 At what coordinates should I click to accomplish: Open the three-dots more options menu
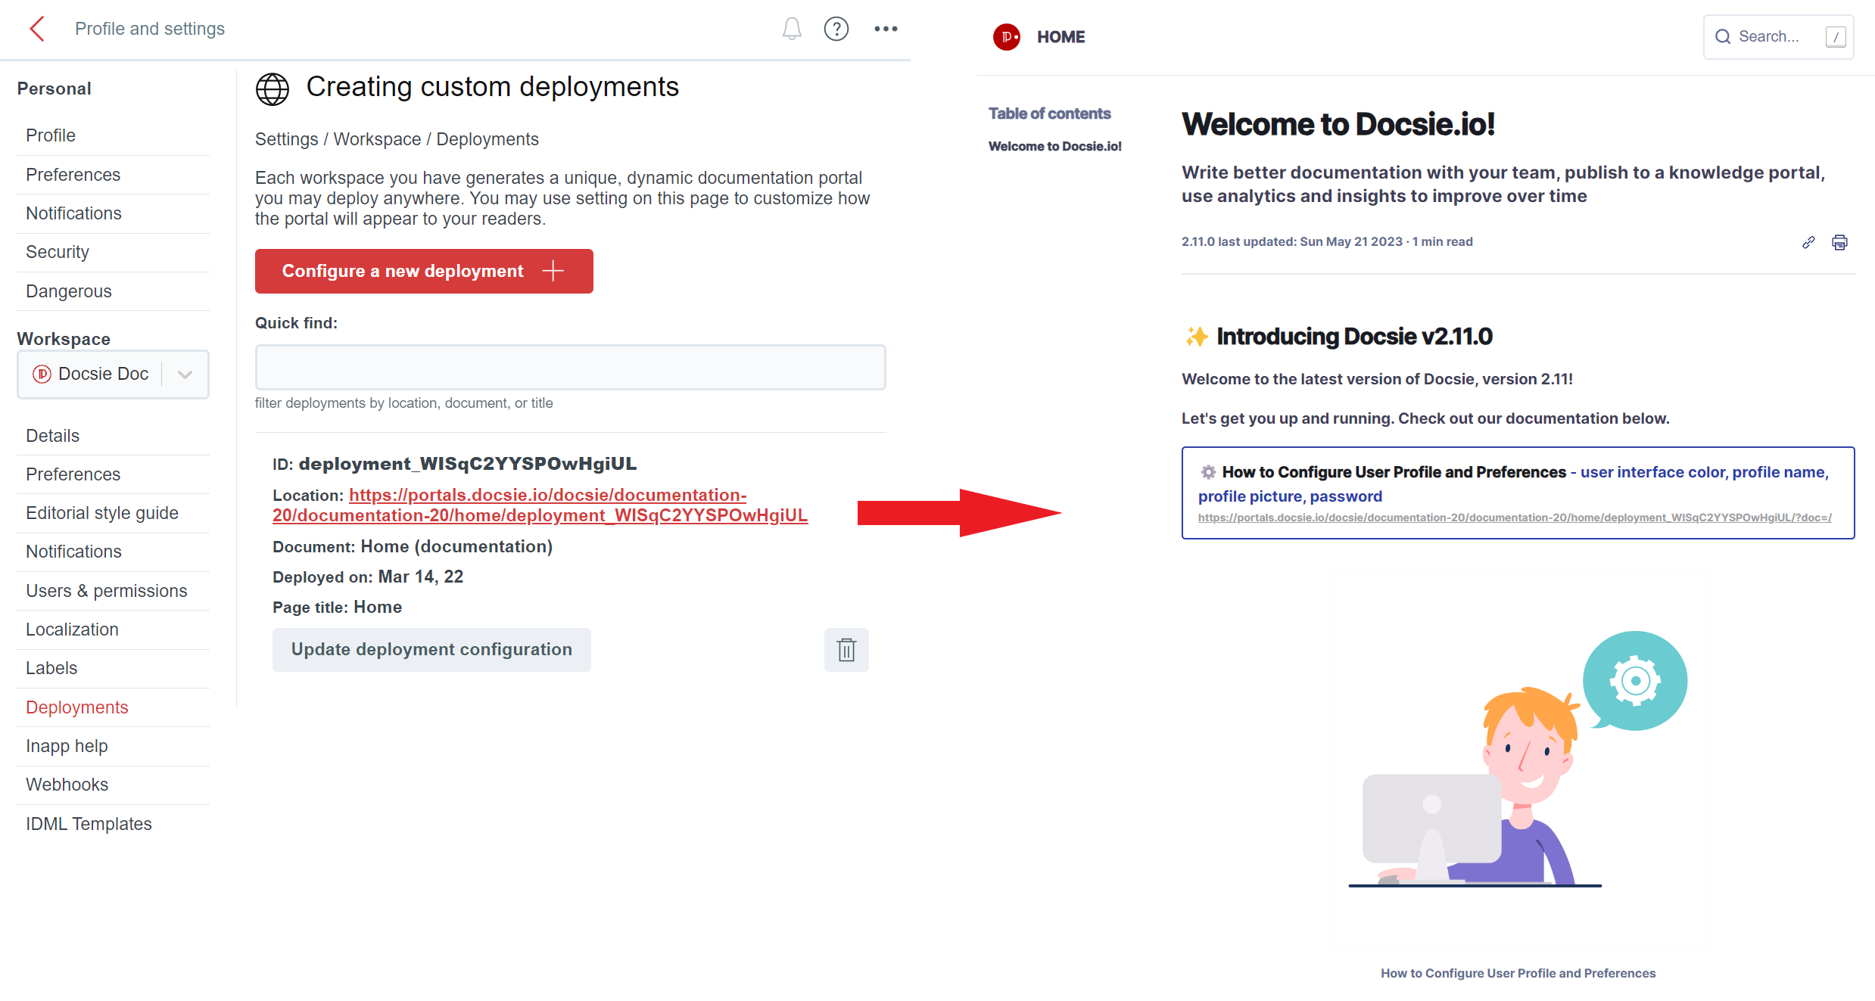pos(886,29)
